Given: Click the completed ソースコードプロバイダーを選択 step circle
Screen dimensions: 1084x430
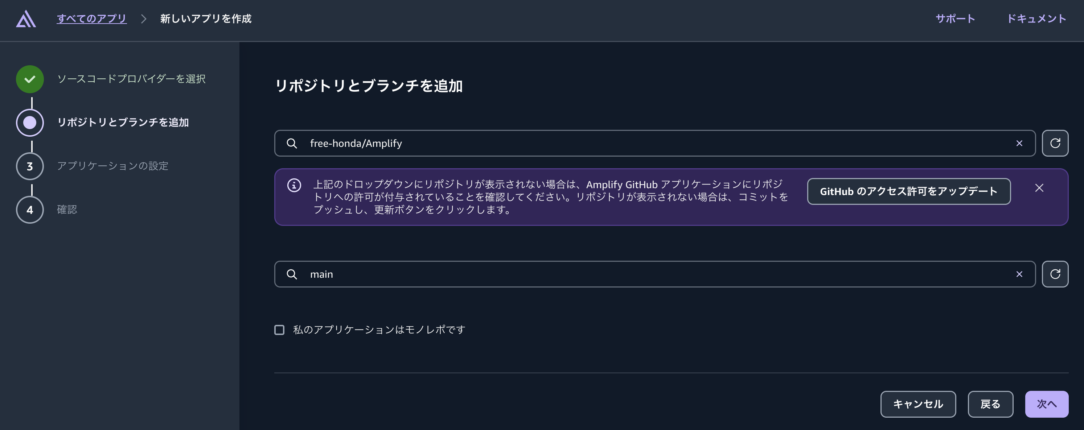Looking at the screenshot, I should [29, 79].
